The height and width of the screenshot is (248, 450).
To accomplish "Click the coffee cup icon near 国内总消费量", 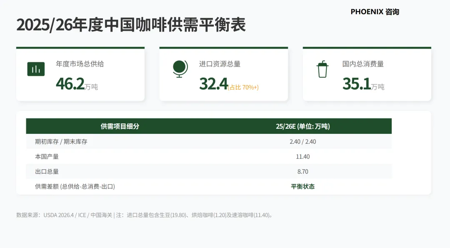I will pos(322,69).
